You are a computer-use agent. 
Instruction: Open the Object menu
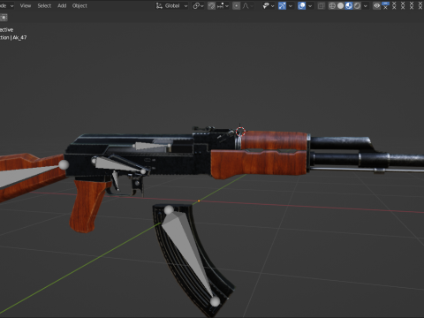(x=79, y=5)
